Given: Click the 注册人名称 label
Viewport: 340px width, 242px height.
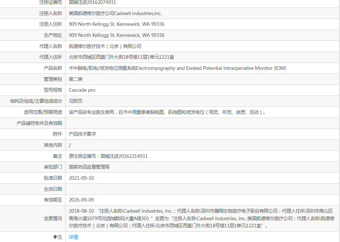Looking at the screenshot, I should point(51,13).
